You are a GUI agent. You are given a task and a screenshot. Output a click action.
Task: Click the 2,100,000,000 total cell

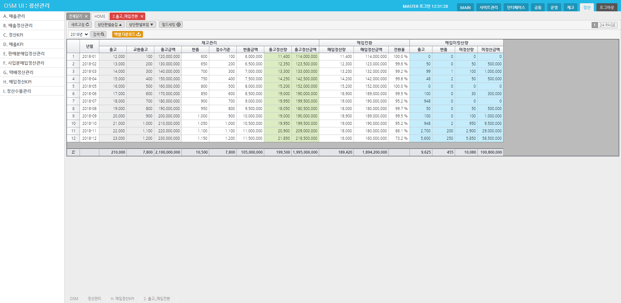click(168, 152)
